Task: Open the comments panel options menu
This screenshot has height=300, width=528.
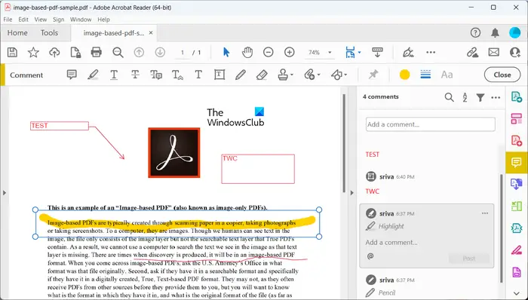Action: point(496,97)
